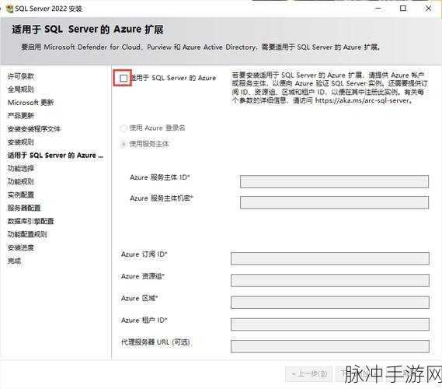This screenshot has width=442, height=389.
Task: Click the Azure 订阅 ID label
Action: click(x=144, y=254)
